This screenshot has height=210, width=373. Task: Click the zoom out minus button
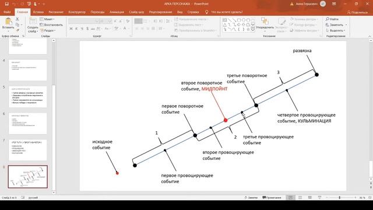click(326, 198)
